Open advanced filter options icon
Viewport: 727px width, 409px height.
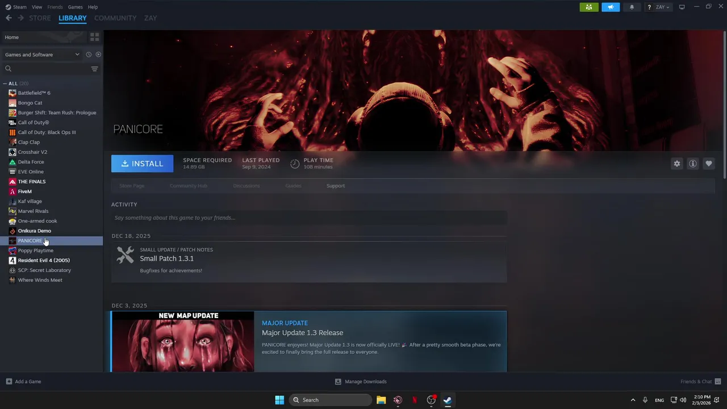[94, 69]
